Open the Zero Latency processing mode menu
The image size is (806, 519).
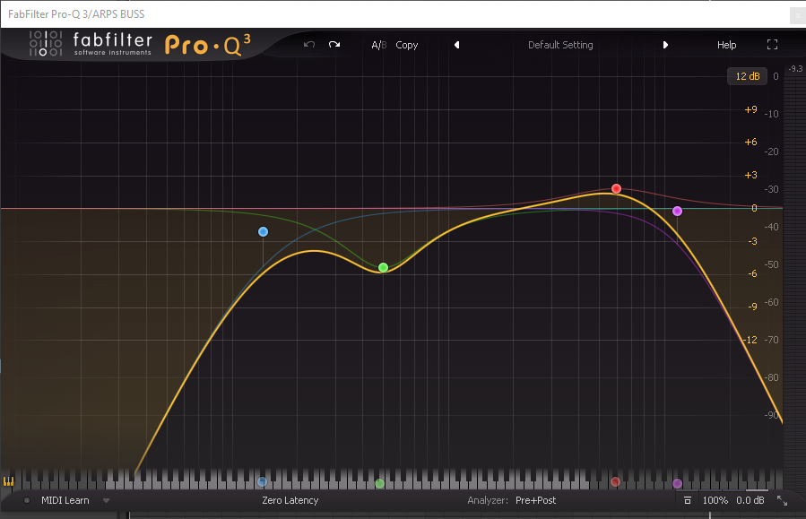(x=290, y=500)
